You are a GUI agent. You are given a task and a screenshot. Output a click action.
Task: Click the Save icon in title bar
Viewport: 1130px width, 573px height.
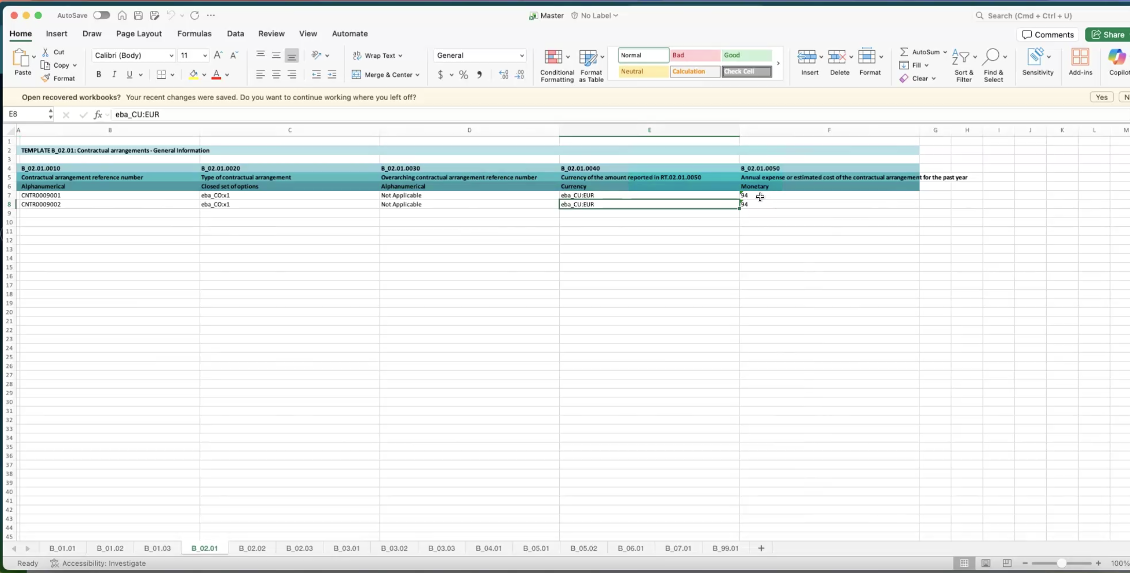pos(138,15)
